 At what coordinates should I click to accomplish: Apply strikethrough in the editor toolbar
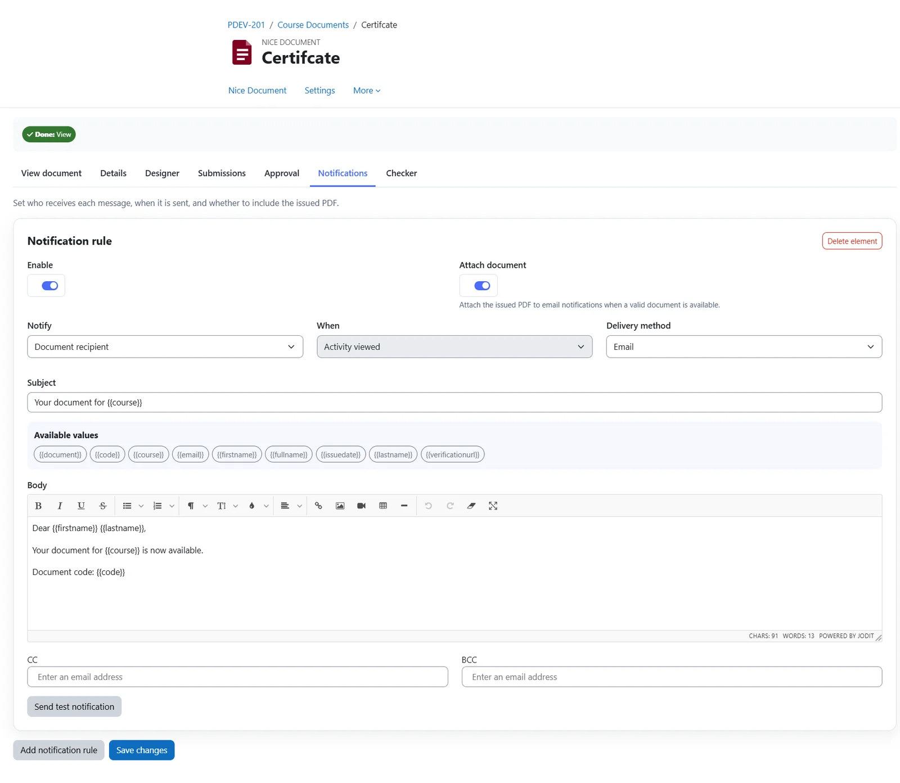click(x=103, y=506)
